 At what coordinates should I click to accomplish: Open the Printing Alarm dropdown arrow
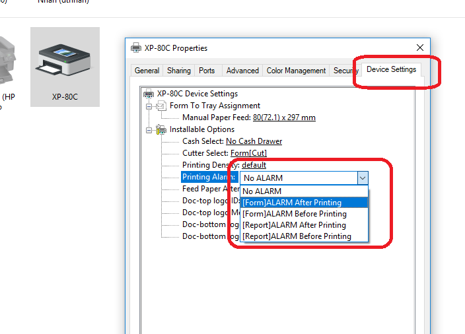tap(363, 178)
